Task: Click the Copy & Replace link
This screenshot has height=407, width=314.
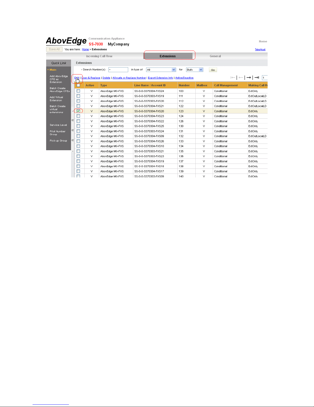Action: (91, 78)
